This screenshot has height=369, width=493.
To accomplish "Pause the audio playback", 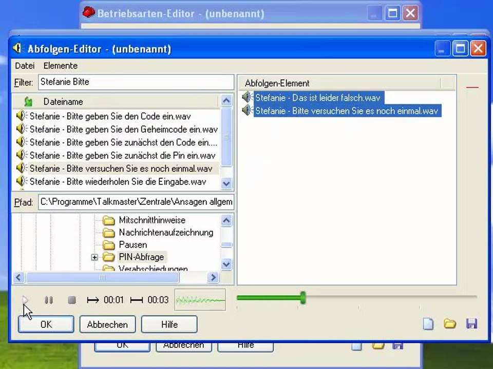I will click(x=49, y=300).
